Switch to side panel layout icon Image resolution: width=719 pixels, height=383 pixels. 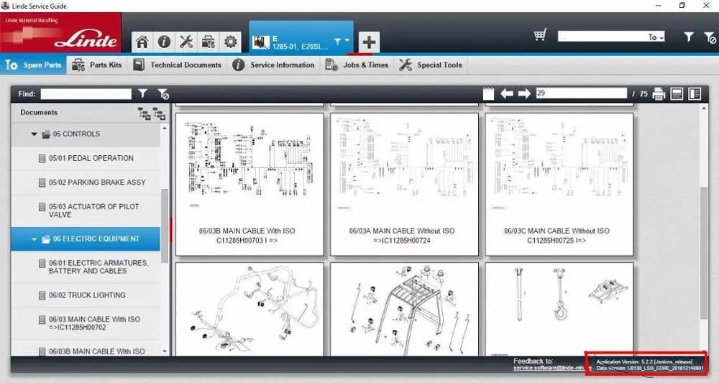[695, 94]
